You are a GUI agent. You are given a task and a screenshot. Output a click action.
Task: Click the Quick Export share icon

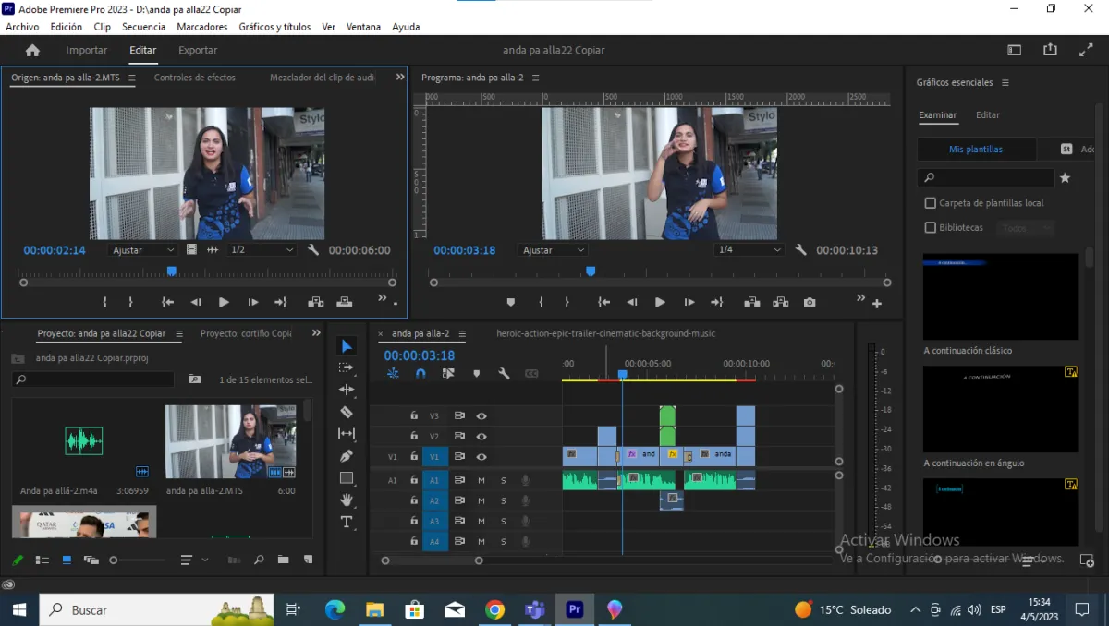pyautogui.click(x=1050, y=50)
